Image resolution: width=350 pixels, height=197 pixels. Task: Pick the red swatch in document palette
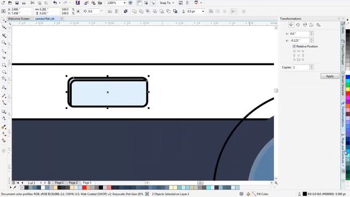[x=84, y=188]
